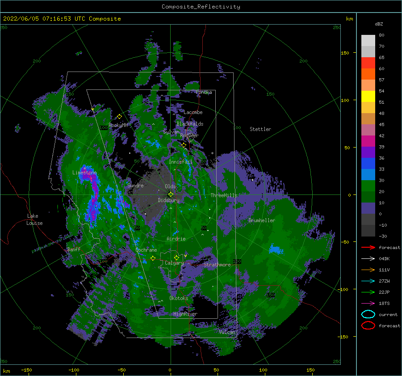402x376 pixels.
Task: Click the red forecast ellipse icon
Action: [x=368, y=325]
